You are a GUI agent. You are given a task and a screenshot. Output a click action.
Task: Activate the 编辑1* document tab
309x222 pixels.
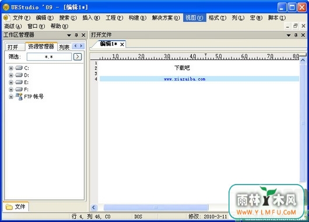point(108,44)
